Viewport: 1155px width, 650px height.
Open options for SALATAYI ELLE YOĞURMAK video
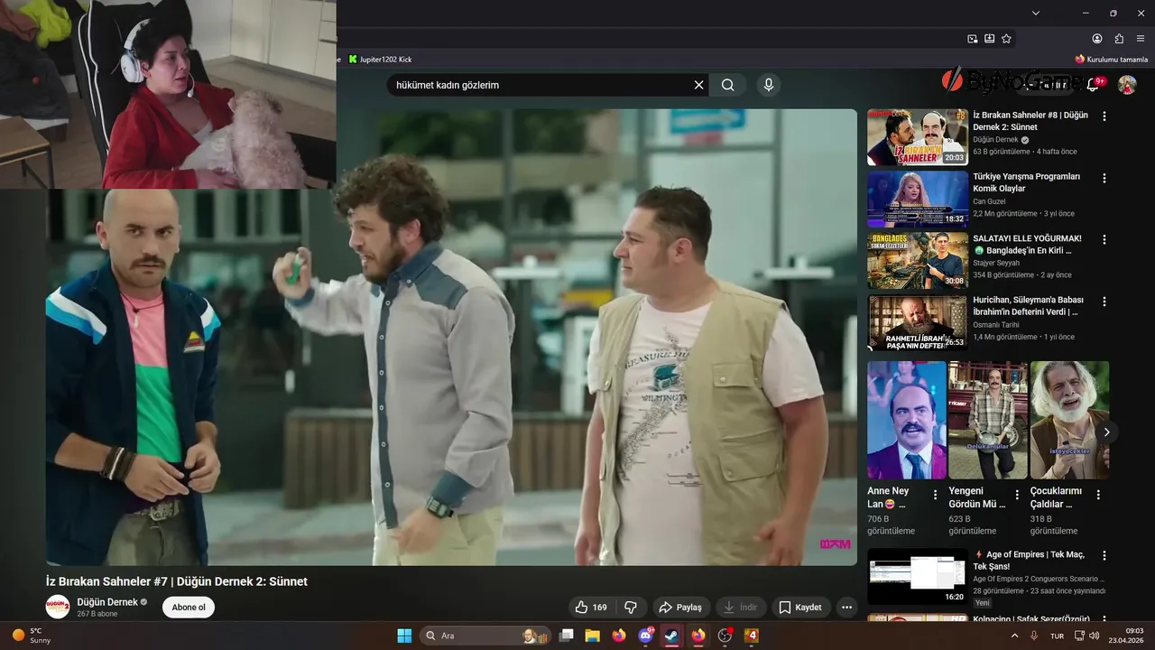point(1104,239)
